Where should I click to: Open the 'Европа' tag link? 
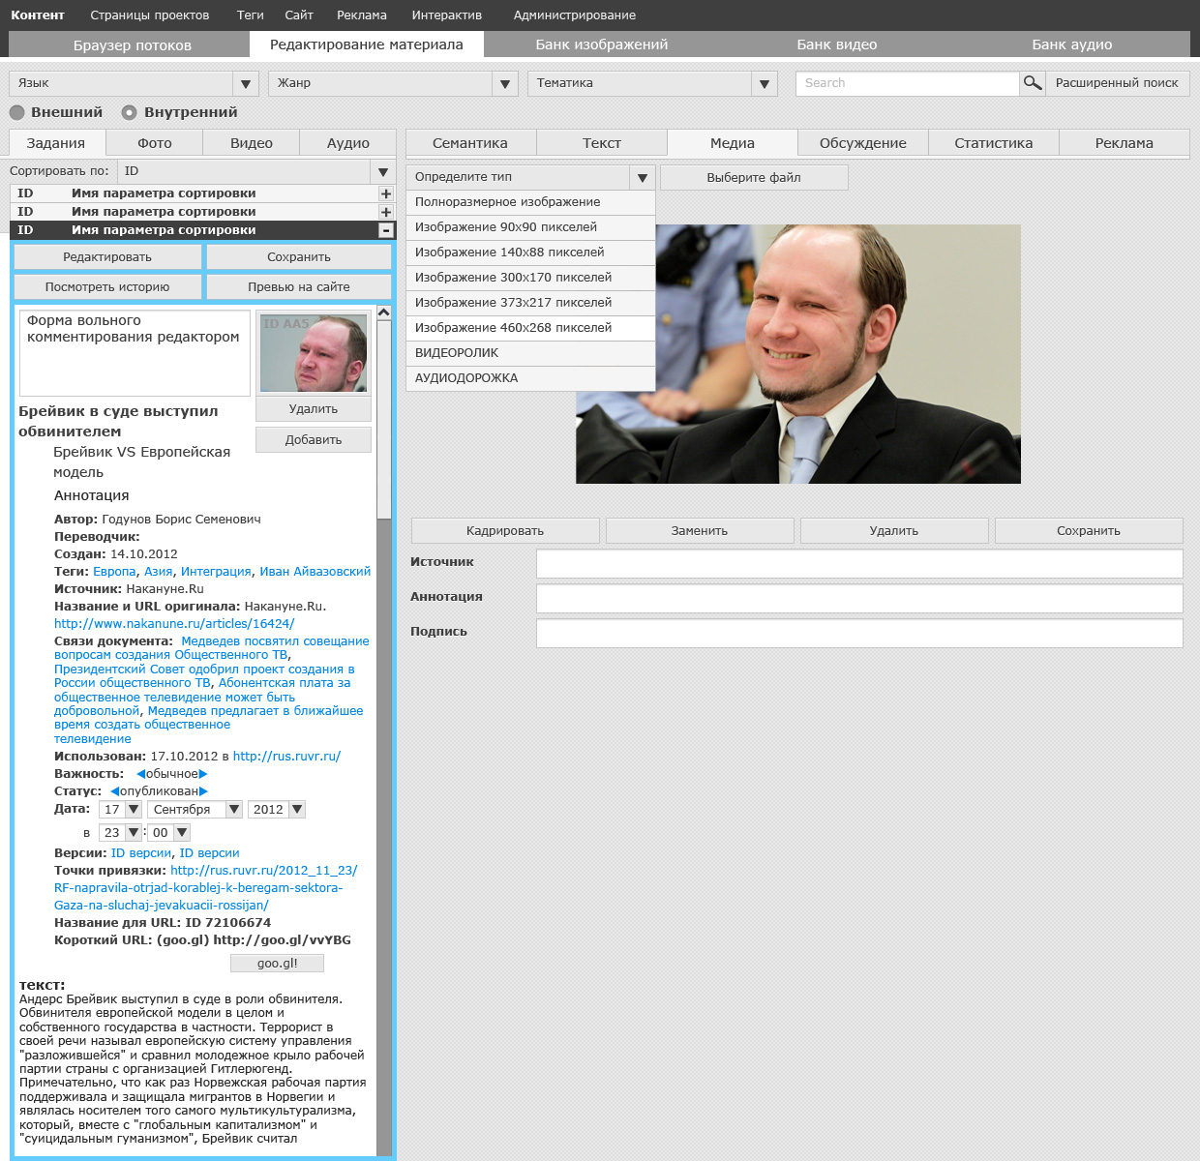point(114,572)
